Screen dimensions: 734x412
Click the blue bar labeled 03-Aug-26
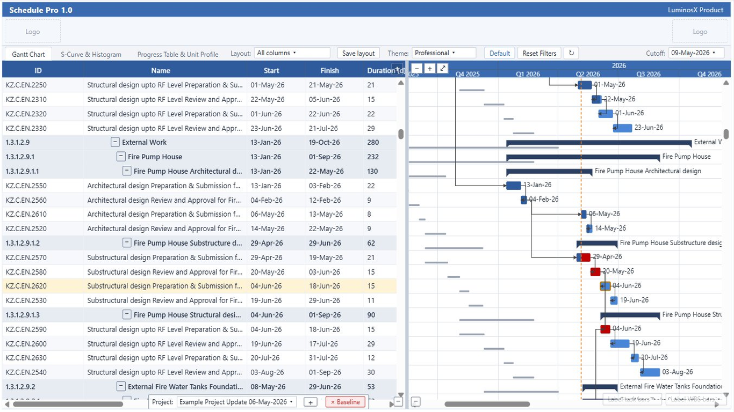[650, 372]
